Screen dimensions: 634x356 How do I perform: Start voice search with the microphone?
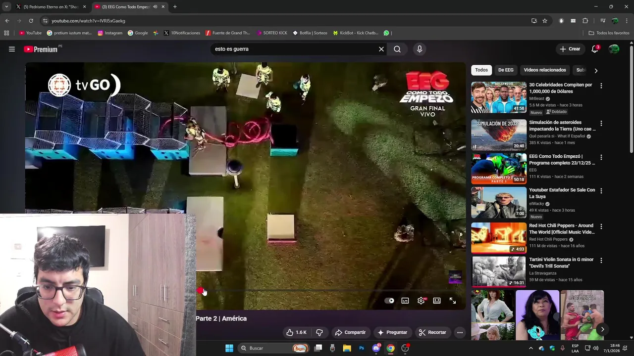420,49
